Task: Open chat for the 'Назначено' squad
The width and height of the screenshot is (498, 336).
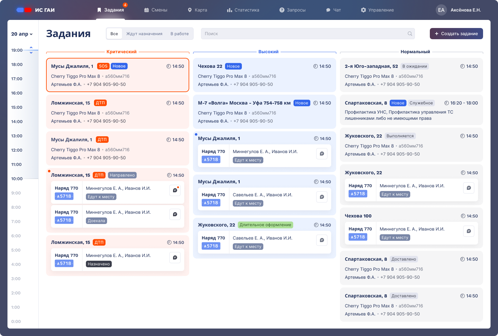Action: click(175, 258)
